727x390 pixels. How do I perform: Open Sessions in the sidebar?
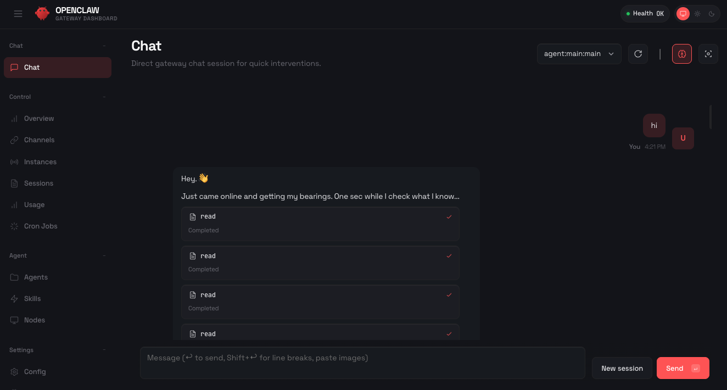pyautogui.click(x=38, y=183)
